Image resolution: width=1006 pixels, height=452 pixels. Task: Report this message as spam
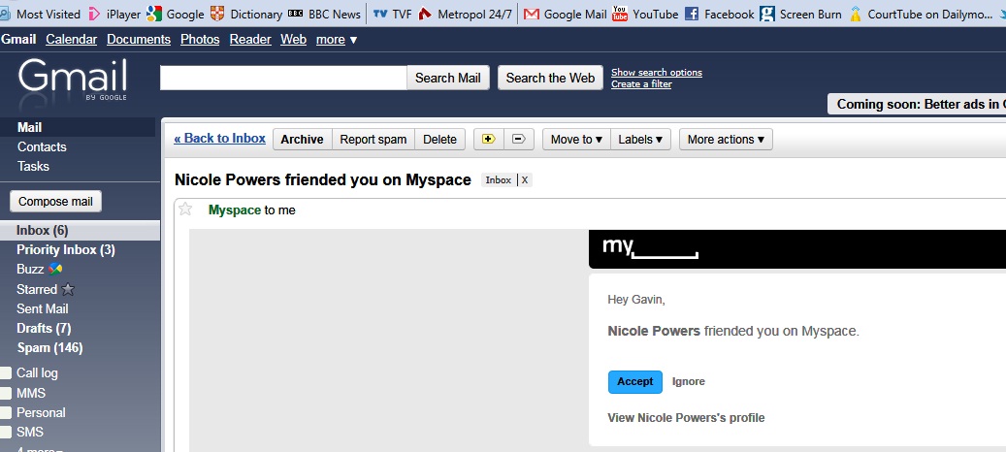(373, 139)
